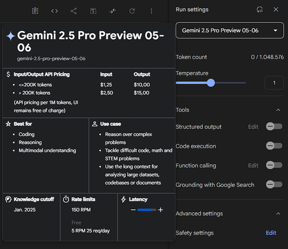
Task: Click the Token count value 0 / 1.048.576
Action: click(267, 57)
